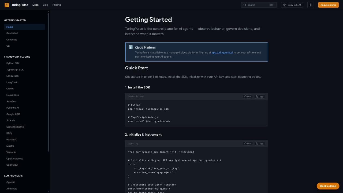Click the floating Book a demo button
Screen dimensions: 343x193
tap(328, 186)
